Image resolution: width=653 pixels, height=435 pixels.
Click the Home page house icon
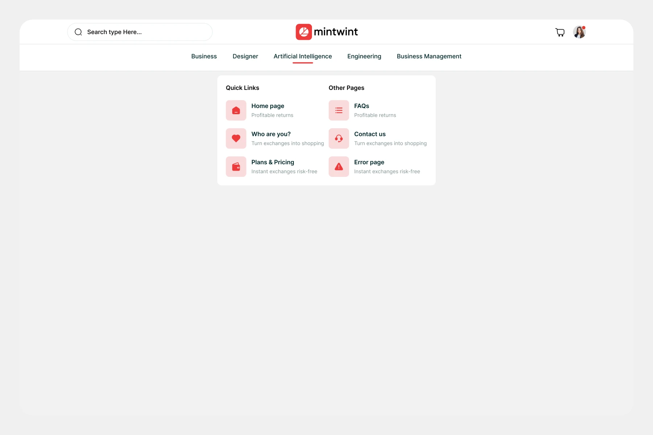click(x=236, y=110)
